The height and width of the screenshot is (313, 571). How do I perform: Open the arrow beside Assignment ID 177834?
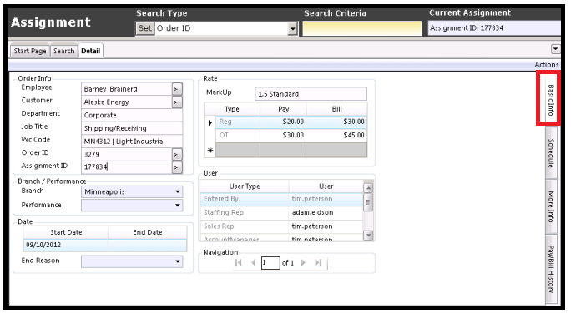[x=177, y=167]
